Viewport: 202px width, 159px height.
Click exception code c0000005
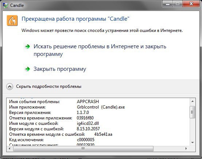pyautogui.click(x=86, y=140)
